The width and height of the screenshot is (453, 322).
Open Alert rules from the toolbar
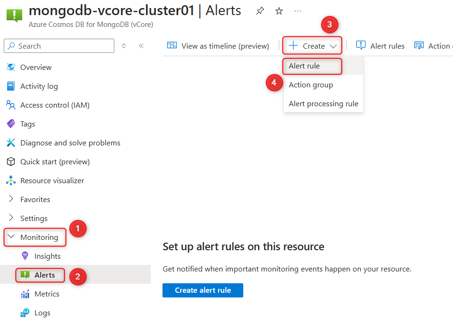[x=386, y=45]
